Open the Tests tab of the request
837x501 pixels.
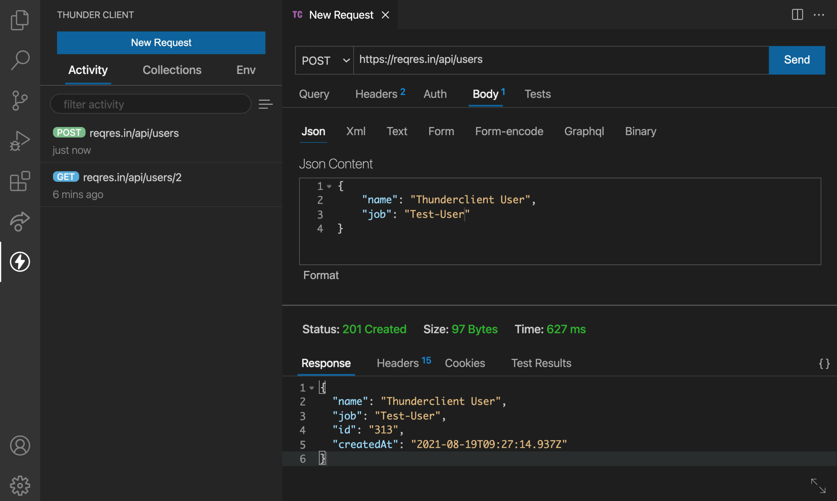pyautogui.click(x=537, y=94)
